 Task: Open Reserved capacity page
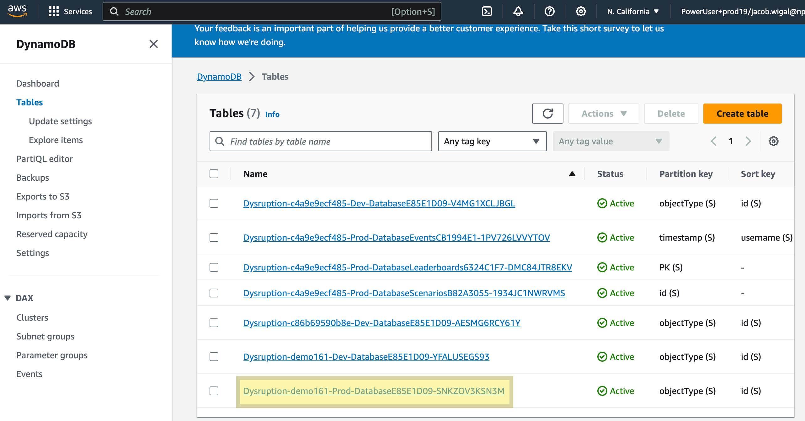pyautogui.click(x=52, y=234)
